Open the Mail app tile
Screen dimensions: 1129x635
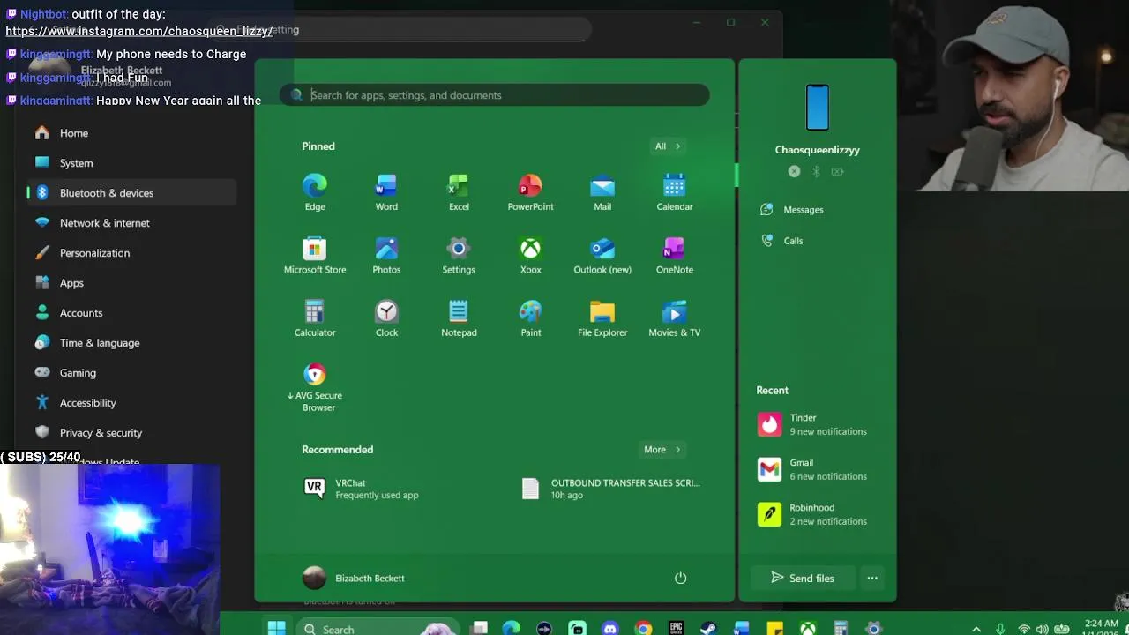(602, 192)
